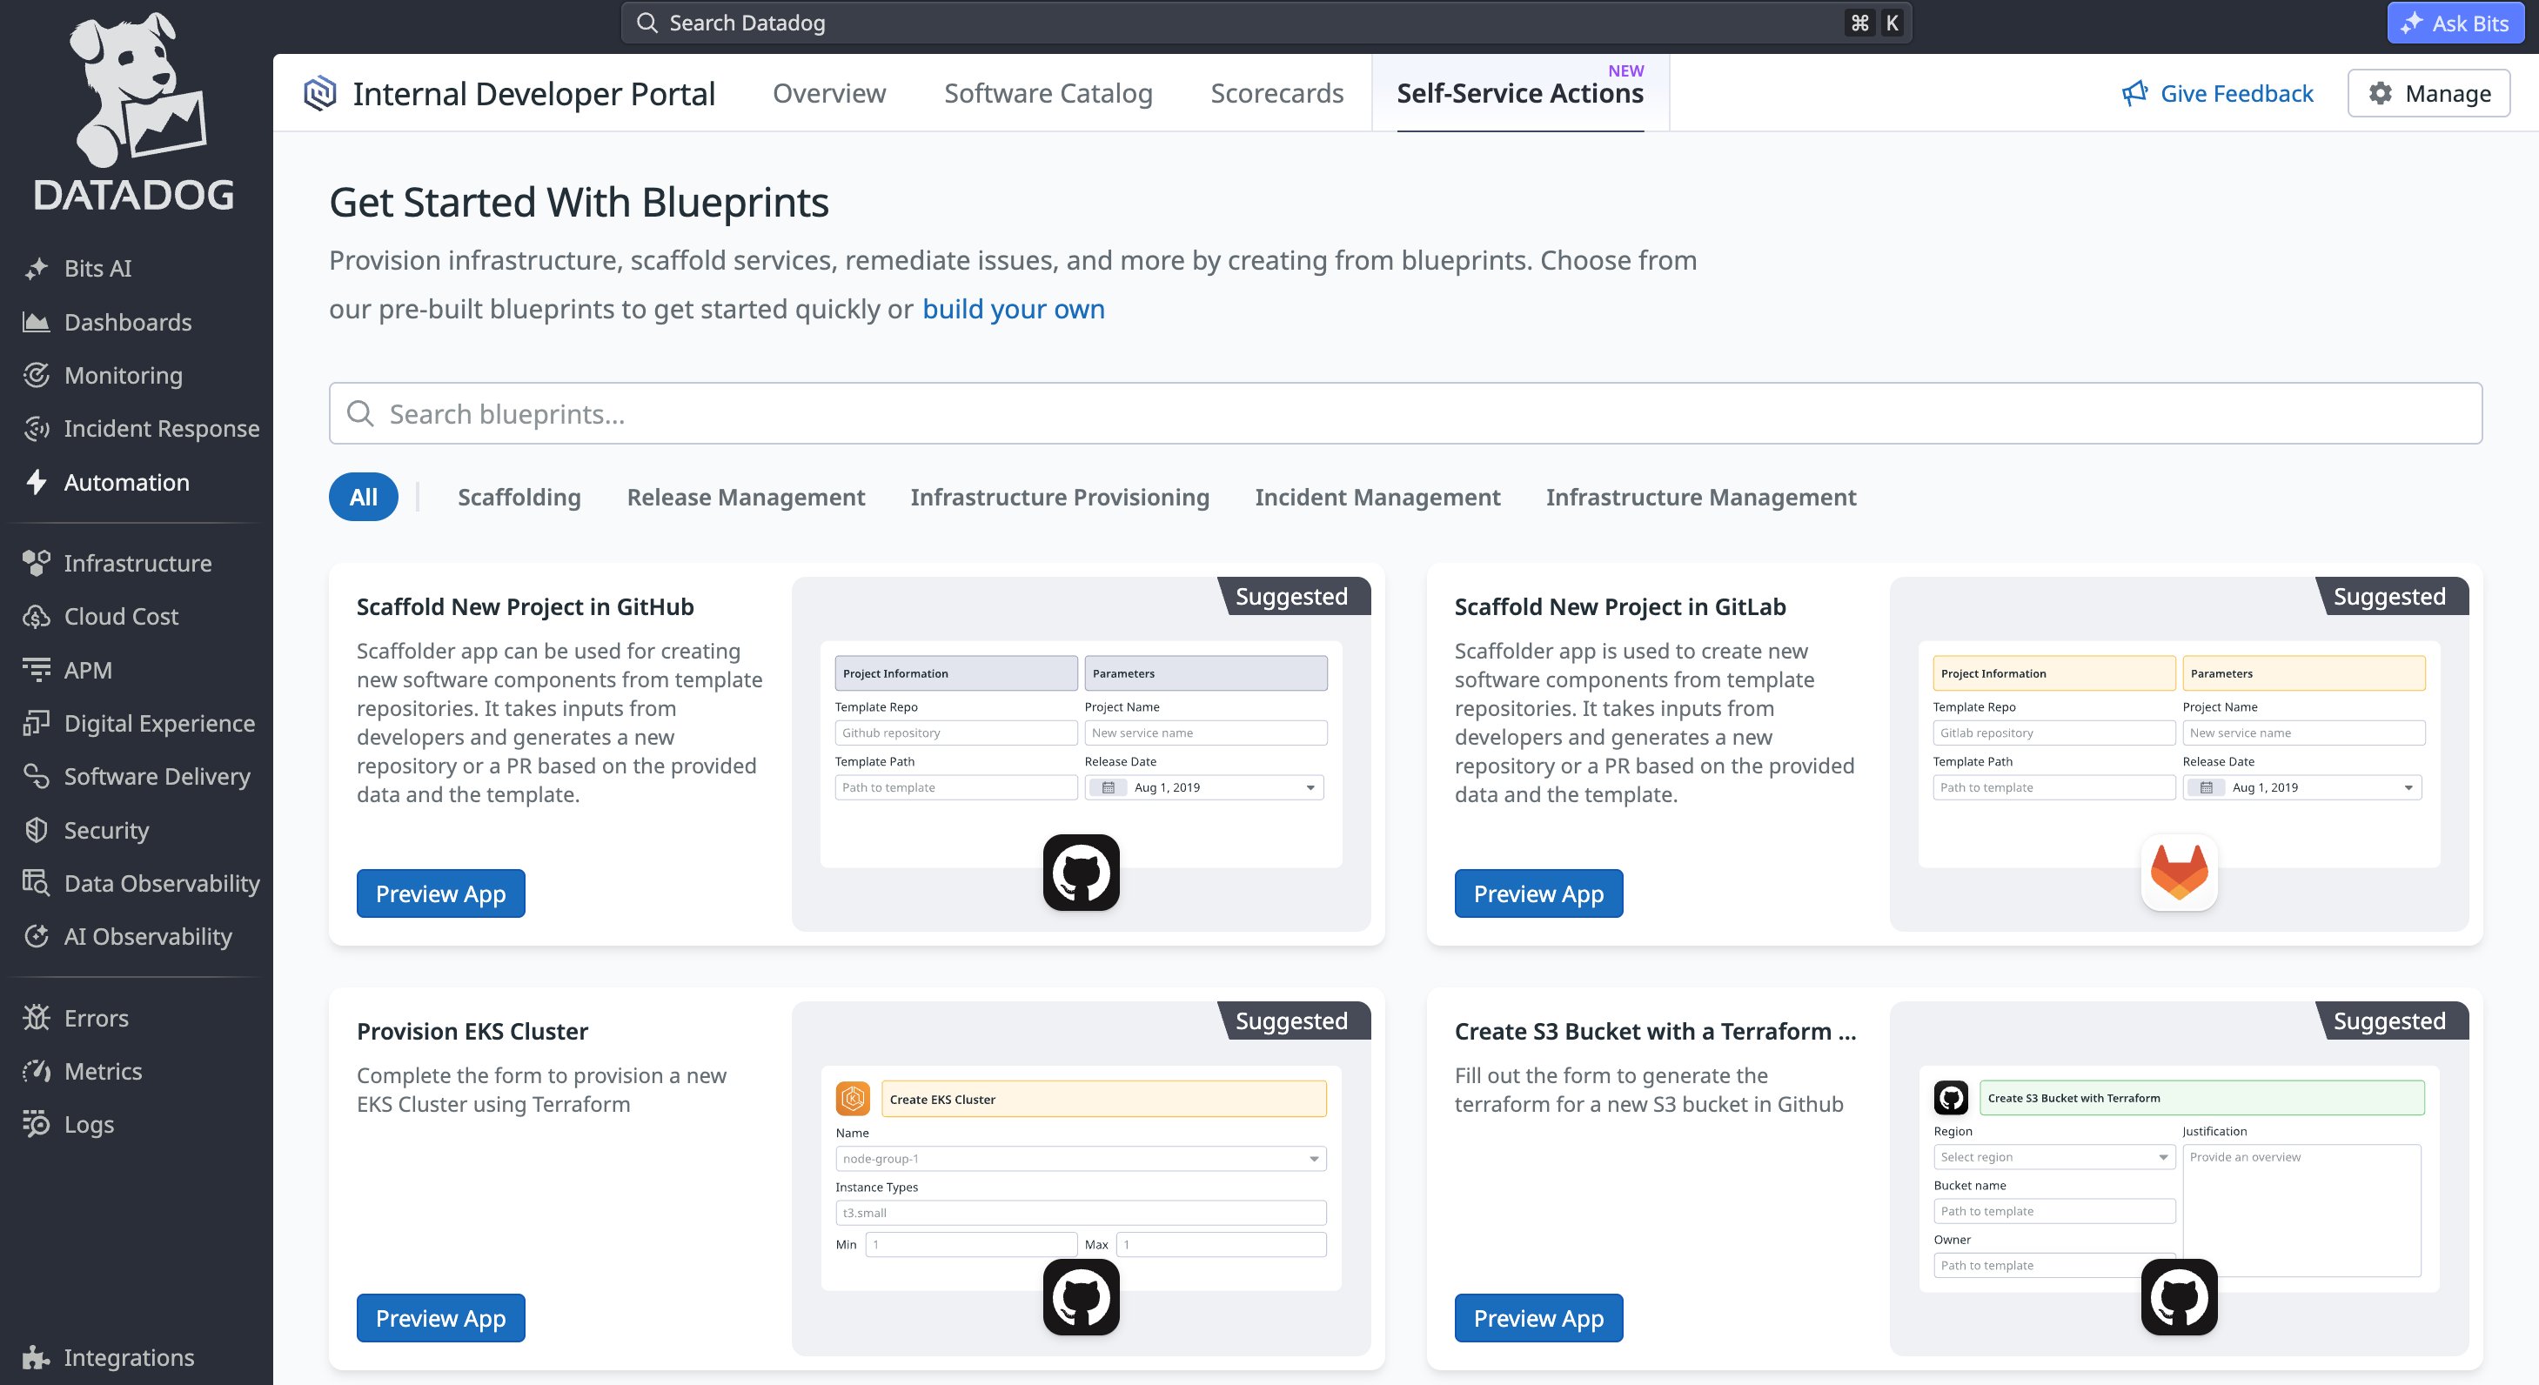Viewport: 2539px width, 1385px height.
Task: Open Integrations puzzle icon
Action: (x=37, y=1357)
